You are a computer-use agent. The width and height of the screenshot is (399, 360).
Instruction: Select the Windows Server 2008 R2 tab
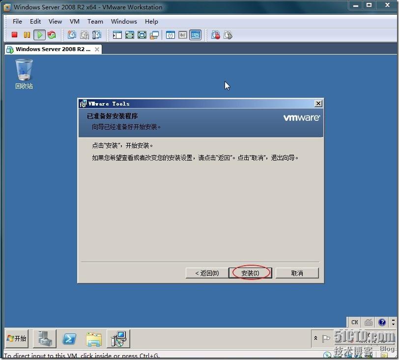(x=53, y=49)
